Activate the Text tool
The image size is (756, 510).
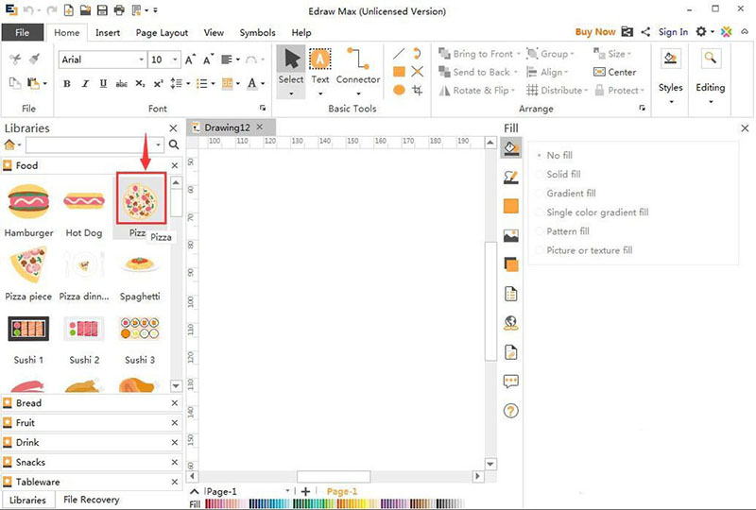(320, 67)
